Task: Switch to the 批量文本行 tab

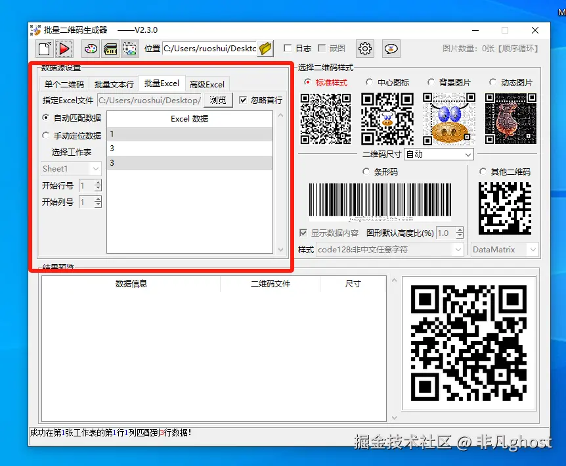Action: [x=114, y=84]
